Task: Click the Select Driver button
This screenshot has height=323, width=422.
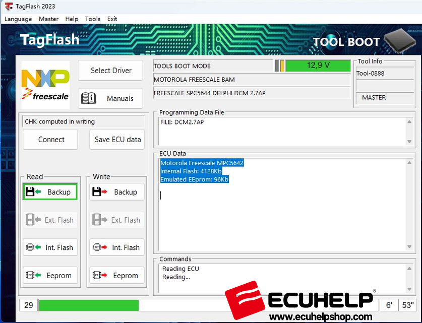Action: click(110, 71)
